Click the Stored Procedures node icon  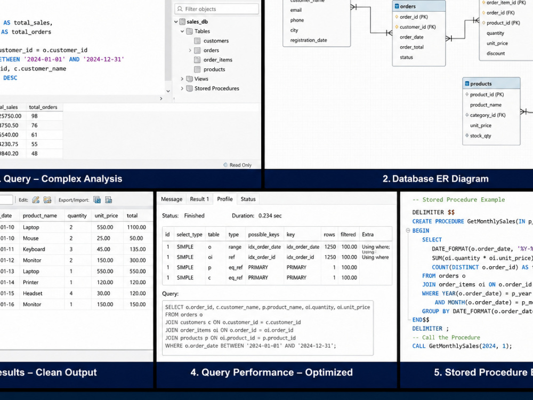(x=190, y=89)
